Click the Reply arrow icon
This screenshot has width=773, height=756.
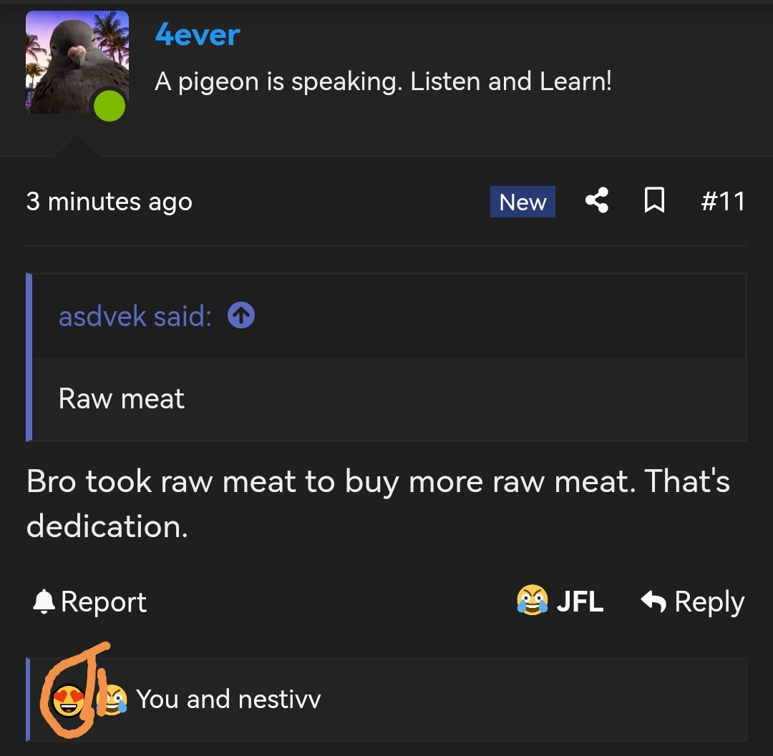[x=653, y=602]
